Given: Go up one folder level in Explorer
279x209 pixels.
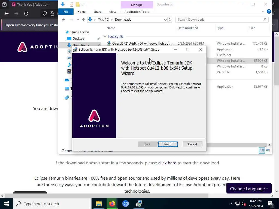Looking at the screenshot, I should pos(84,20).
